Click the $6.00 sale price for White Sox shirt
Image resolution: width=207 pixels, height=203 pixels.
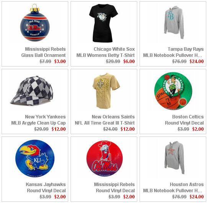tap(129, 61)
